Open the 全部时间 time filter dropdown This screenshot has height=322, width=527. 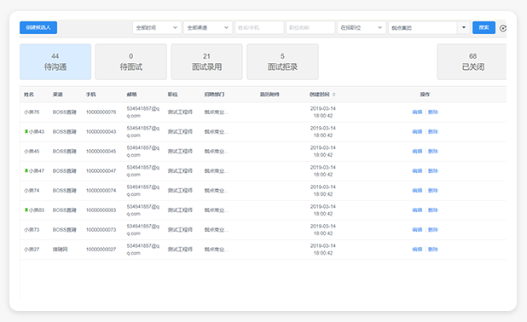click(x=157, y=27)
